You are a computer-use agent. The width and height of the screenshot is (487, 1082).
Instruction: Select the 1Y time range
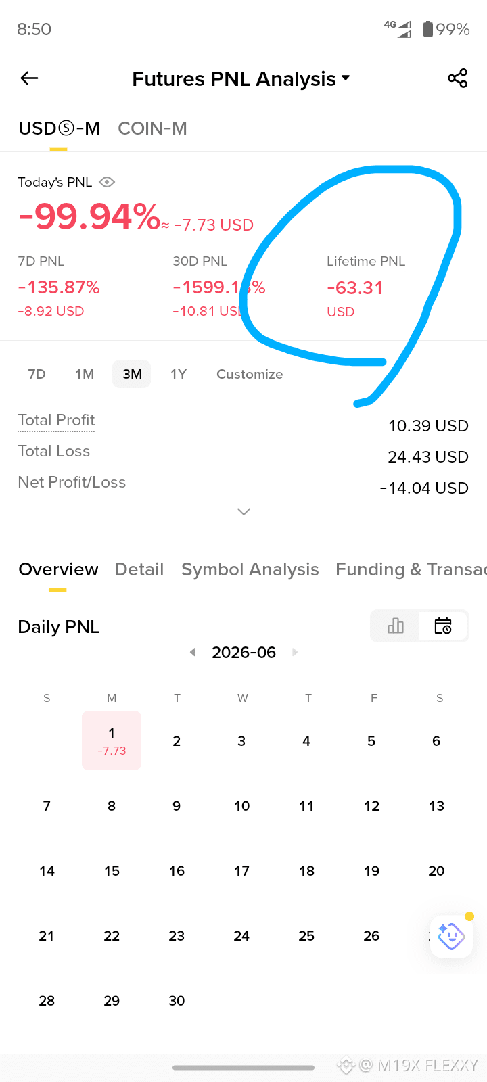pos(179,374)
